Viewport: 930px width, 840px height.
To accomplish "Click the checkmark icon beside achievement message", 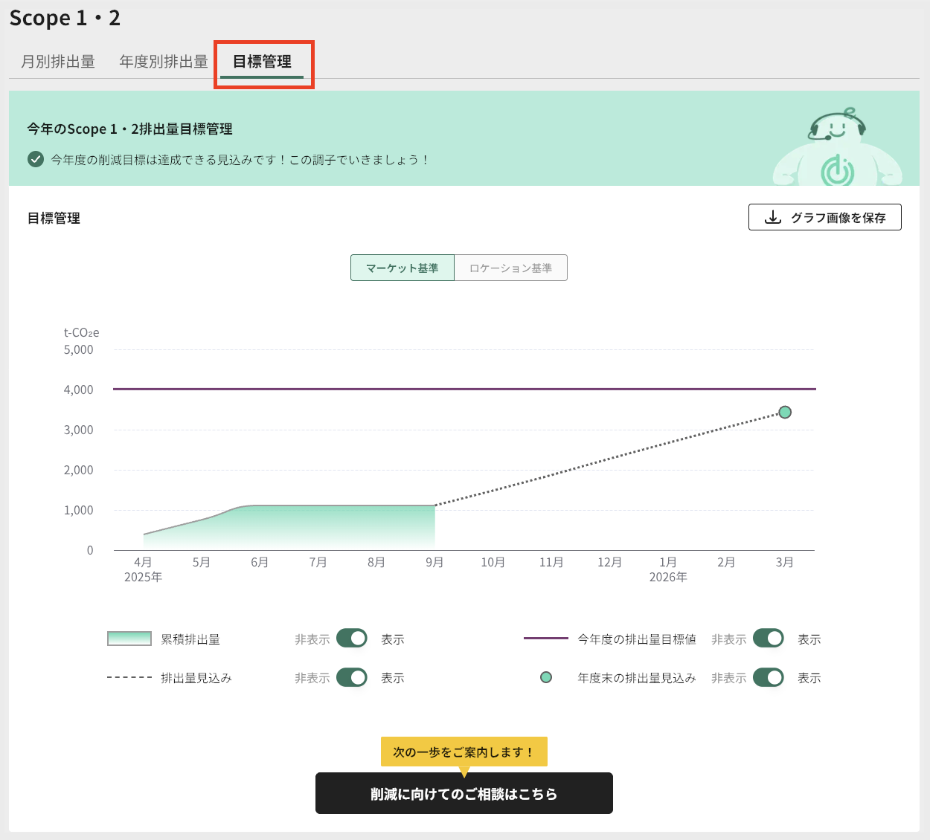I will pyautogui.click(x=35, y=159).
